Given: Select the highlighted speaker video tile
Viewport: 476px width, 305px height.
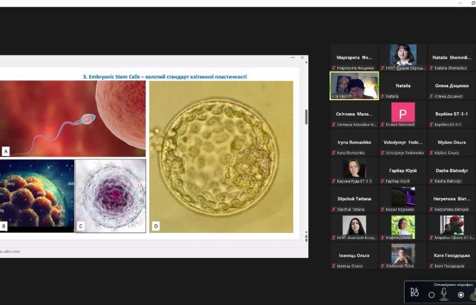Looking at the screenshot, I should (x=354, y=86).
